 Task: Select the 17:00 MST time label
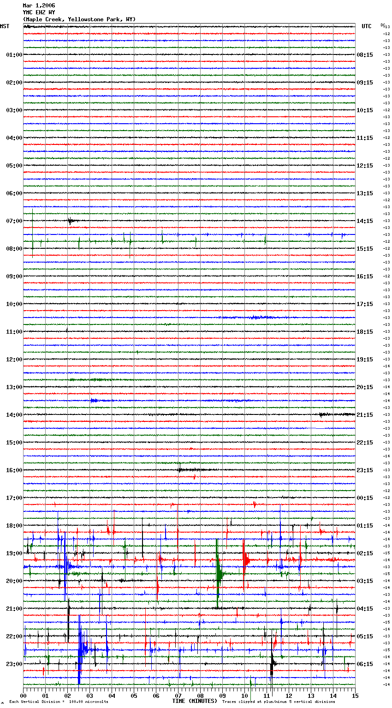pos(14,498)
